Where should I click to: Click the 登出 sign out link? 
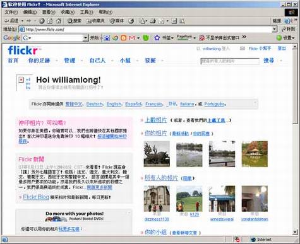282,49
